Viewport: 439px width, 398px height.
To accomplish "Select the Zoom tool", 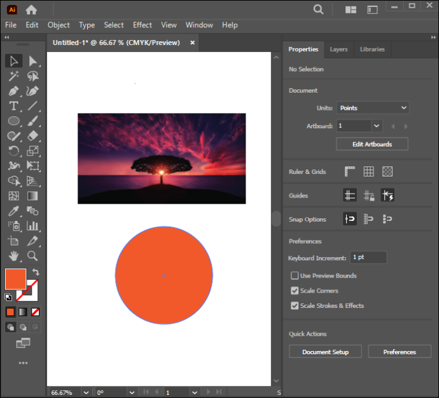I will coord(32,256).
